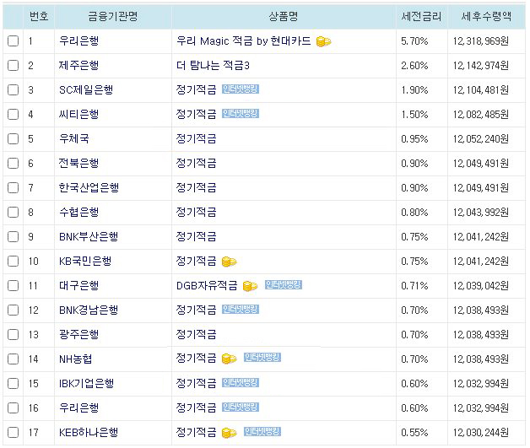Image resolution: width=530 pixels, height=448 pixels.
Task: Click 인터넷뱅킹 badge in row 16 우리은행
Action: point(241,408)
